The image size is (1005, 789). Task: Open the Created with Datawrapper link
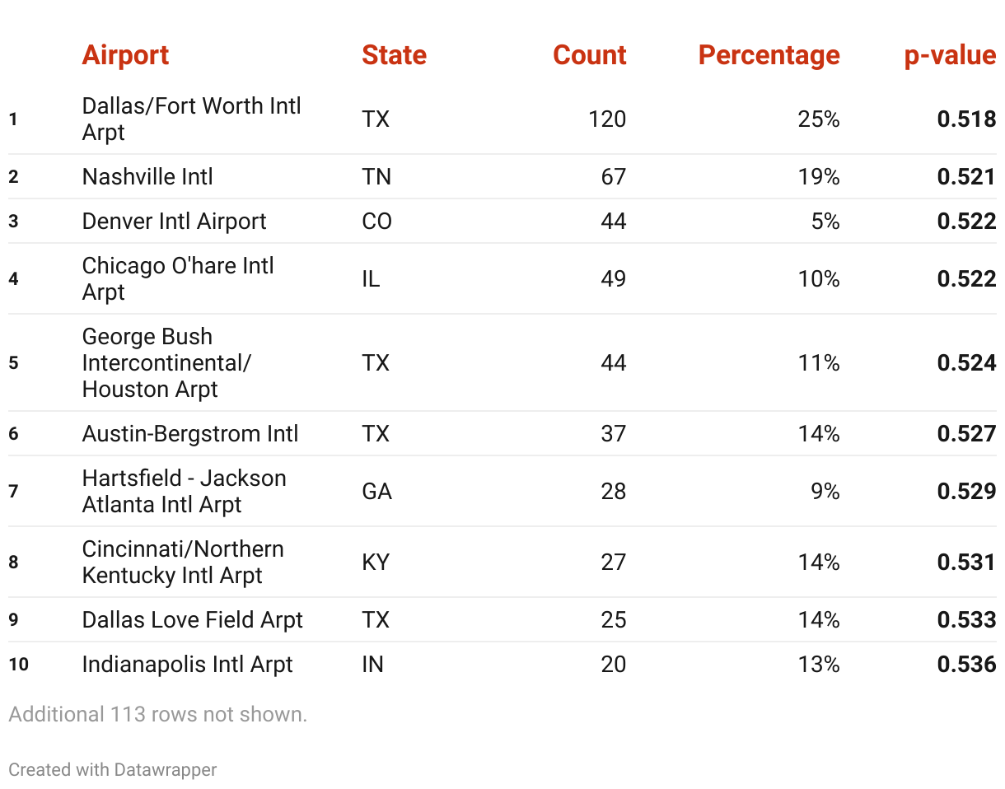click(113, 770)
